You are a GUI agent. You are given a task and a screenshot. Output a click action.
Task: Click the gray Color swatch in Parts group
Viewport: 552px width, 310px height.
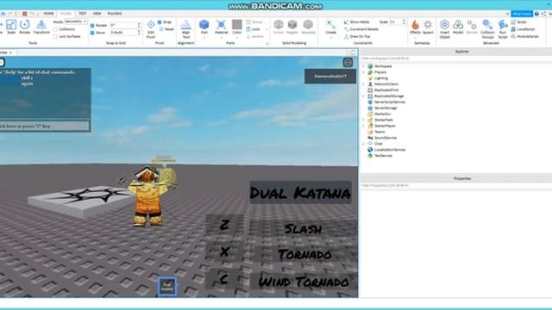[x=237, y=24]
